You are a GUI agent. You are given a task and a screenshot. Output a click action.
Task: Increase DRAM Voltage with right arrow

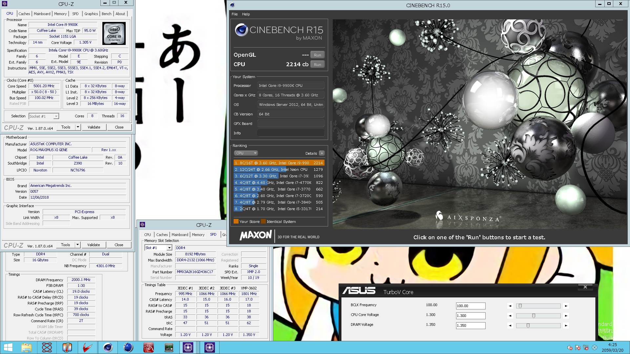coord(566,325)
